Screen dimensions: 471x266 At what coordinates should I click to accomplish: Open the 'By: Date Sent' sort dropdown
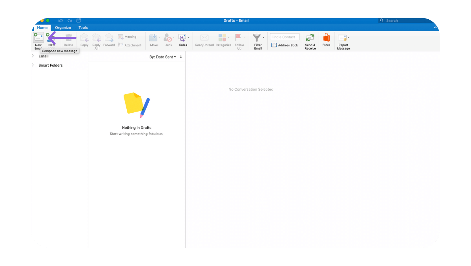click(x=165, y=57)
